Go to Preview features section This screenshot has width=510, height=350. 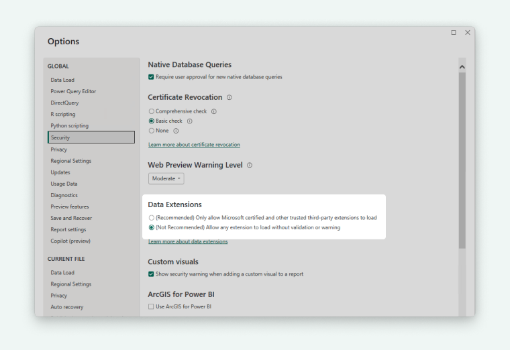click(70, 207)
